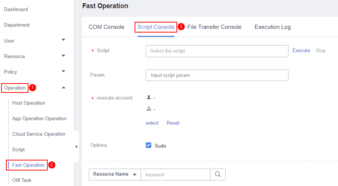The width and height of the screenshot is (338, 186).
Task: Expand the User menu arrow
Action: tap(63, 40)
